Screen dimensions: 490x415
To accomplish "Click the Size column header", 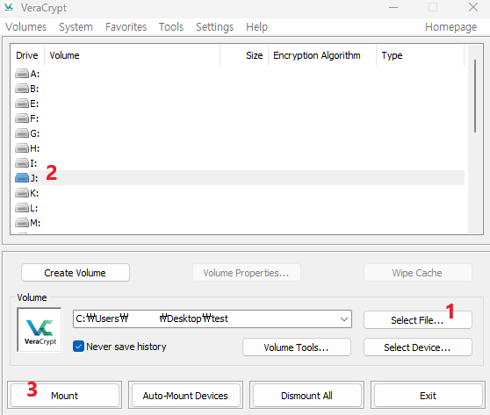I will pos(244,55).
